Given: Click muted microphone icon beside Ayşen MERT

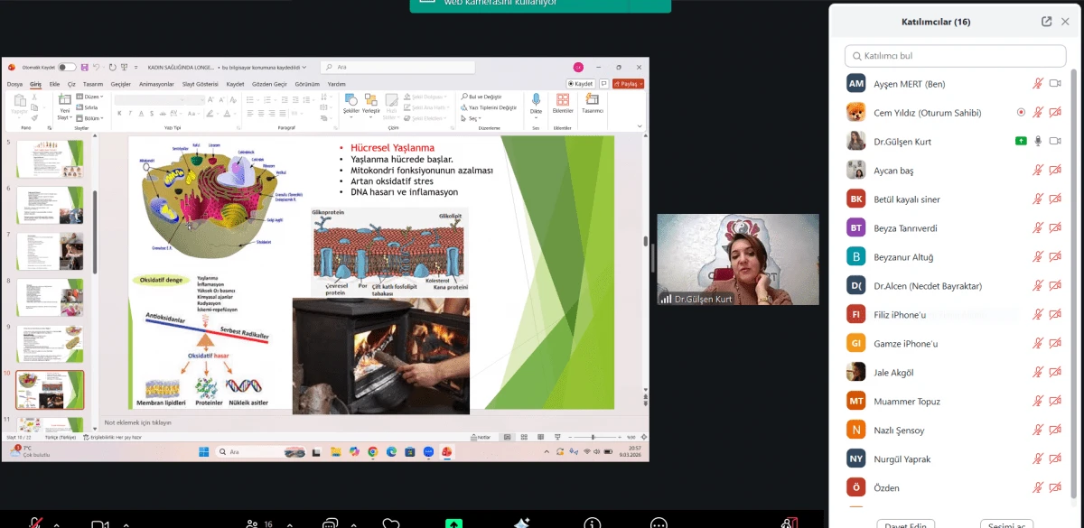Looking at the screenshot, I should pos(1038,84).
